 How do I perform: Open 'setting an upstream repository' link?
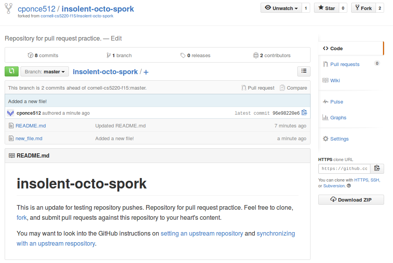point(202,233)
